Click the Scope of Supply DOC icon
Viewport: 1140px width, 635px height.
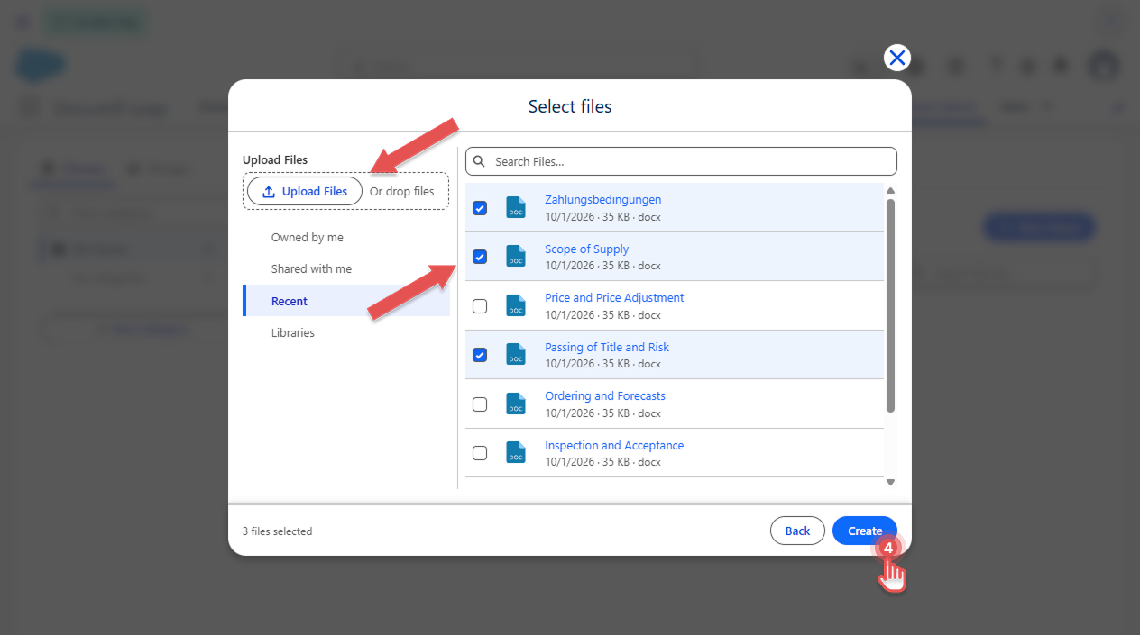[x=516, y=257]
